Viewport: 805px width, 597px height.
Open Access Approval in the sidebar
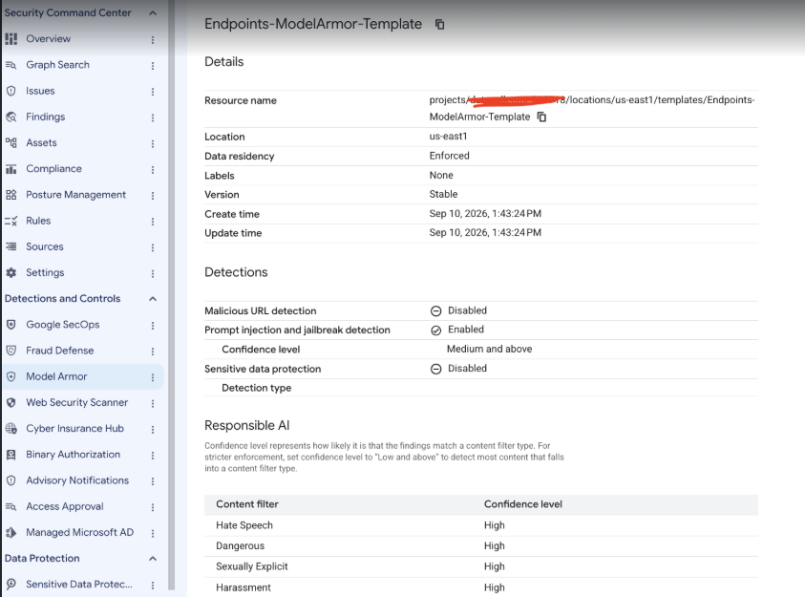pos(65,506)
